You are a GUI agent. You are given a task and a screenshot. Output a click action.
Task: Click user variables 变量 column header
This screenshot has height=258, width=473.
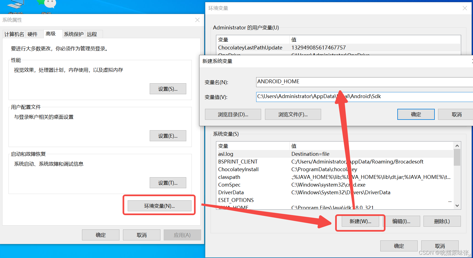[253, 40]
